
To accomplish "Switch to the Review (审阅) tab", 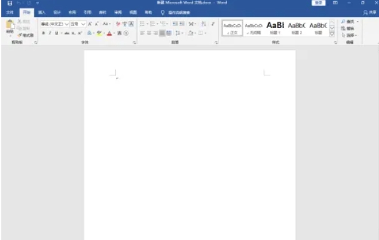I will [118, 12].
